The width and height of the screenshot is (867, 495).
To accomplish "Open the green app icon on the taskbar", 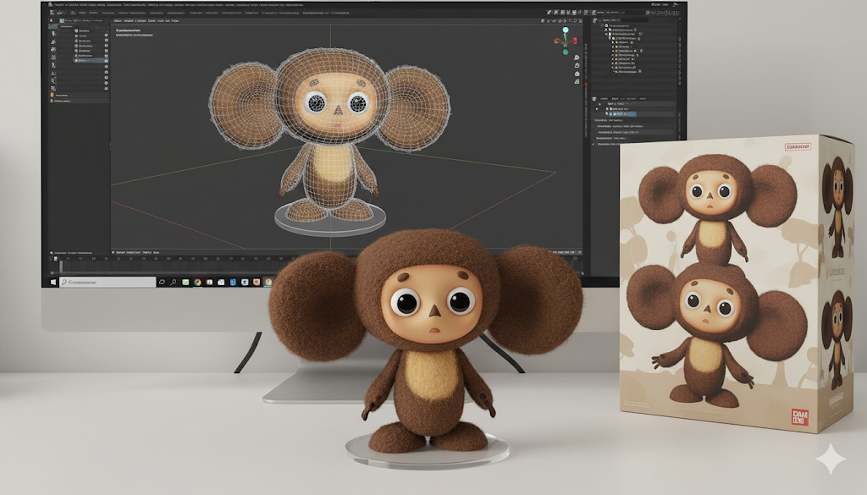I will click(185, 282).
